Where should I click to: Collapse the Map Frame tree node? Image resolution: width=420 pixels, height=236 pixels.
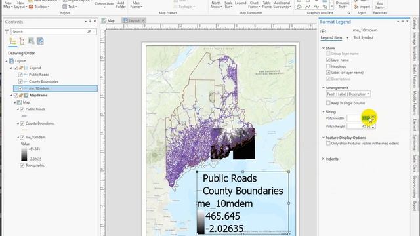(x=11, y=96)
